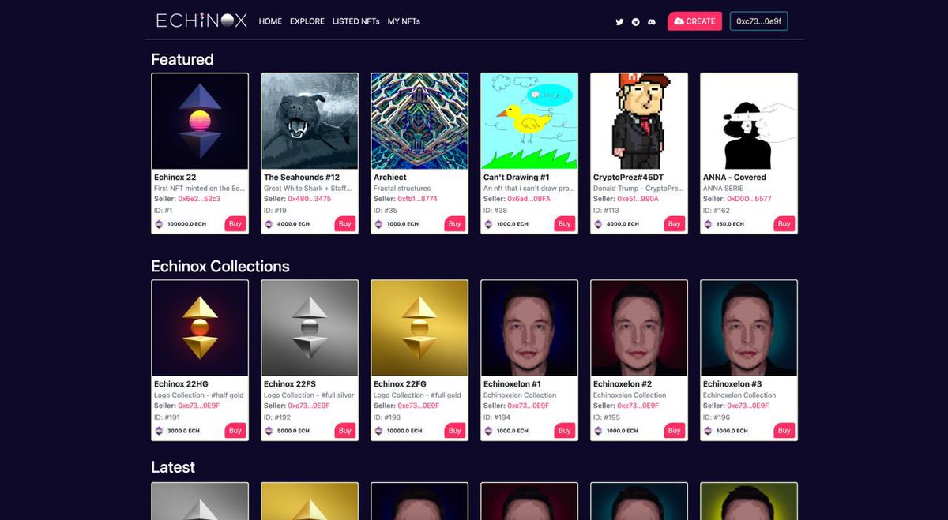Image resolution: width=948 pixels, height=520 pixels.
Task: Open the Telegram icon in header
Action: tap(635, 22)
